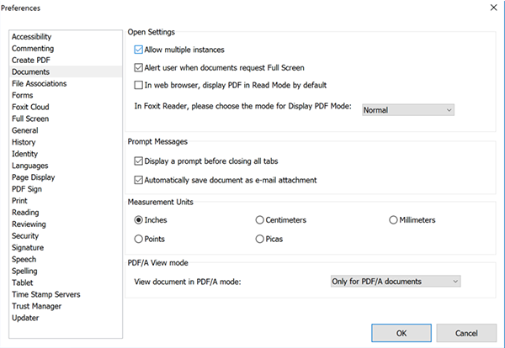Viewport: 505px width, 348px height.
Task: Open the Speech preferences category
Action: pyautogui.click(x=66, y=260)
